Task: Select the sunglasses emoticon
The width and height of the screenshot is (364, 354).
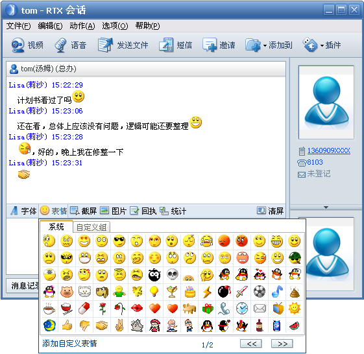Action: 119,241
